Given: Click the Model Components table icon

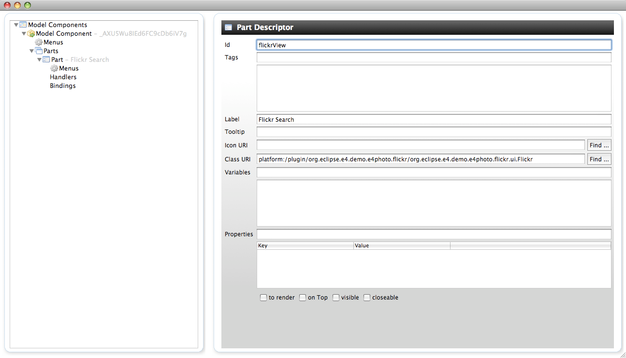Looking at the screenshot, I should pos(23,25).
